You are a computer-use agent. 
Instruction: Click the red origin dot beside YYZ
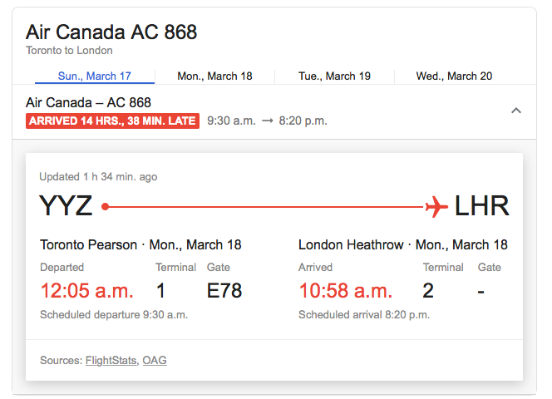pyautogui.click(x=105, y=207)
